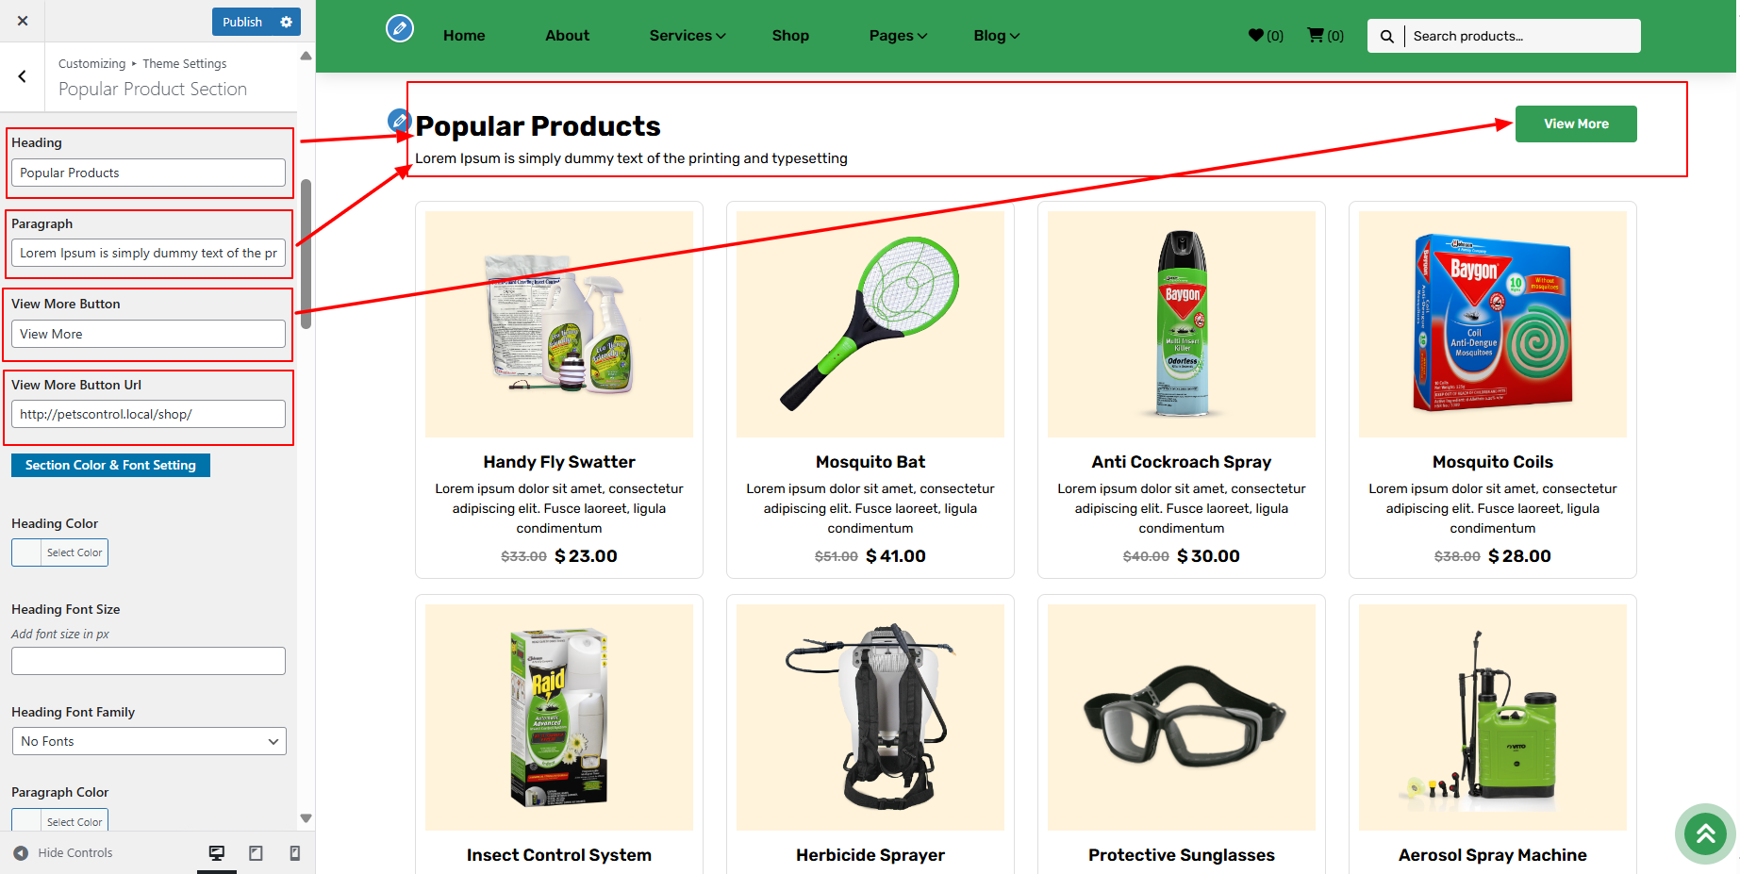Expand the Services menu dropdown
The height and width of the screenshot is (874, 1740).
click(688, 36)
